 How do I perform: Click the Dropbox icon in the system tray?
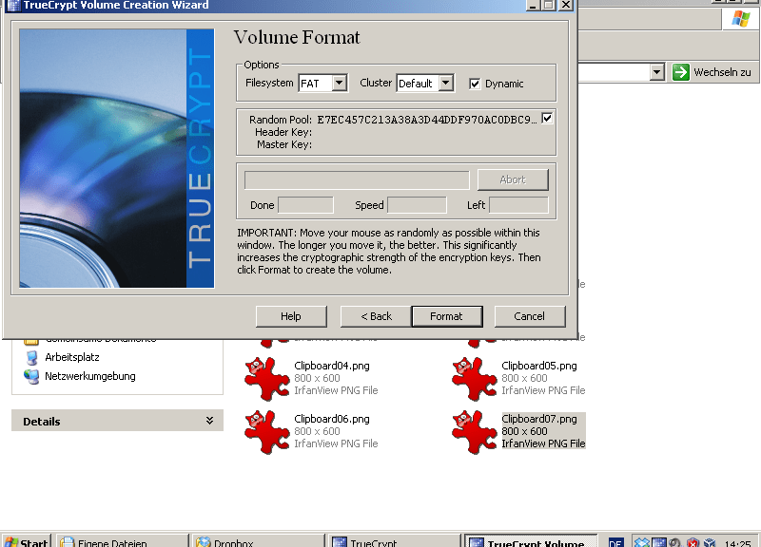(x=641, y=542)
